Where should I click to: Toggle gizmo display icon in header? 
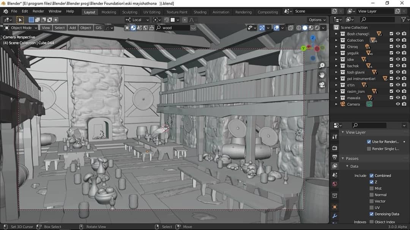pos(262,28)
